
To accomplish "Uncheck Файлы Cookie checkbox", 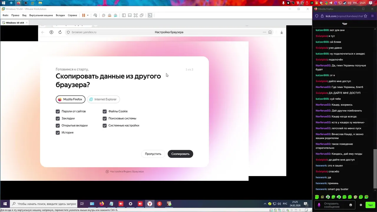I will tap(105, 111).
